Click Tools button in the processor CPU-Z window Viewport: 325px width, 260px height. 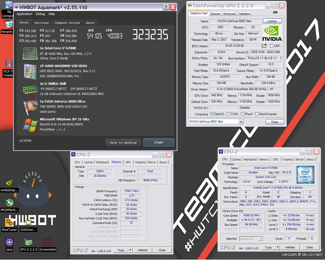(268, 247)
